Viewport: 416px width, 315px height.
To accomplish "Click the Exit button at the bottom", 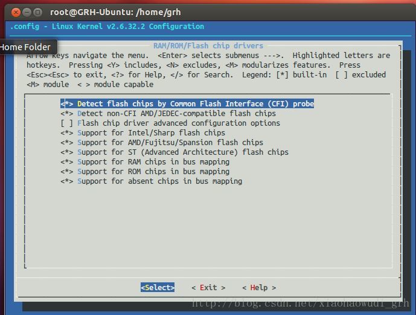I will click(208, 288).
